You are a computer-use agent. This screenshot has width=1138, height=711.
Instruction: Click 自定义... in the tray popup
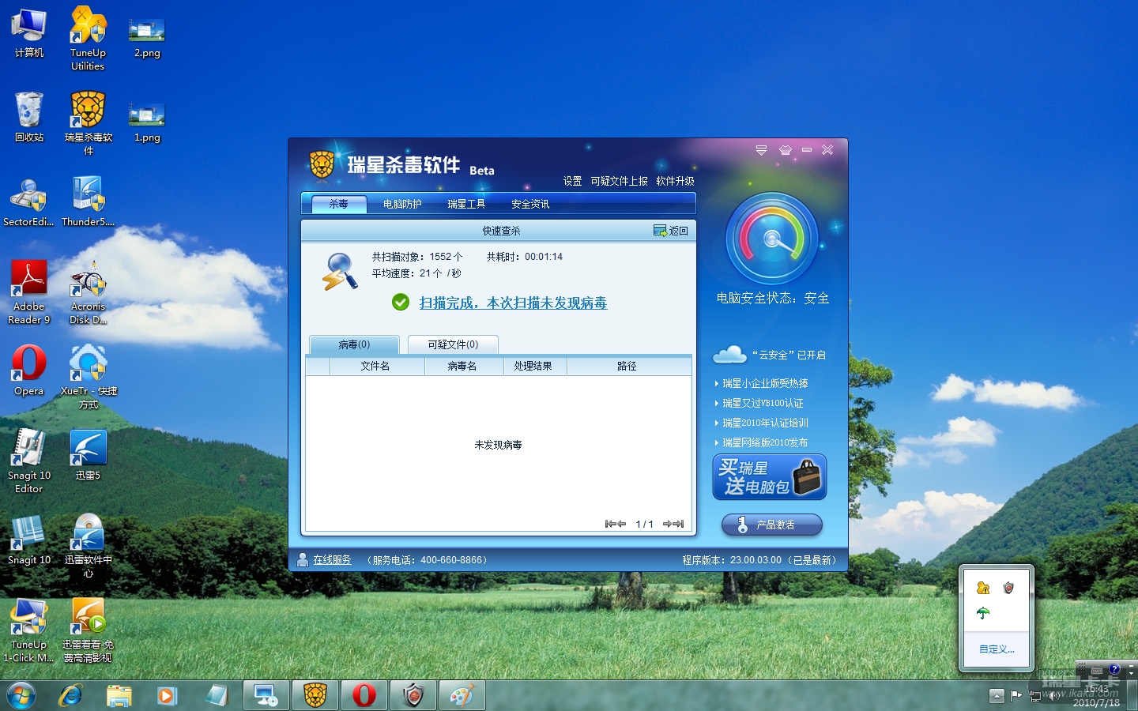[x=997, y=649]
